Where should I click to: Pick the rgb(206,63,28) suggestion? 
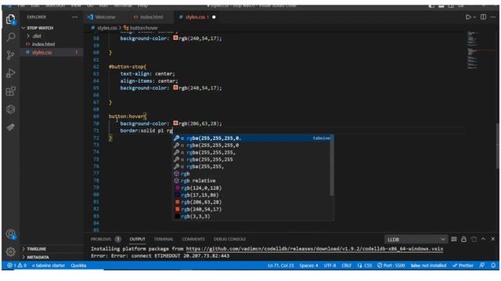click(x=252, y=202)
